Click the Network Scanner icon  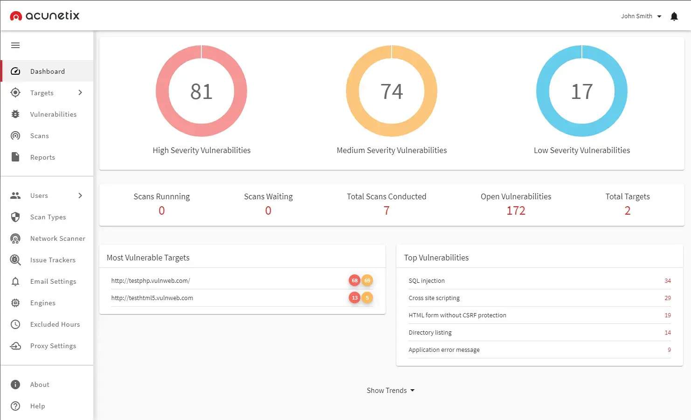15,238
